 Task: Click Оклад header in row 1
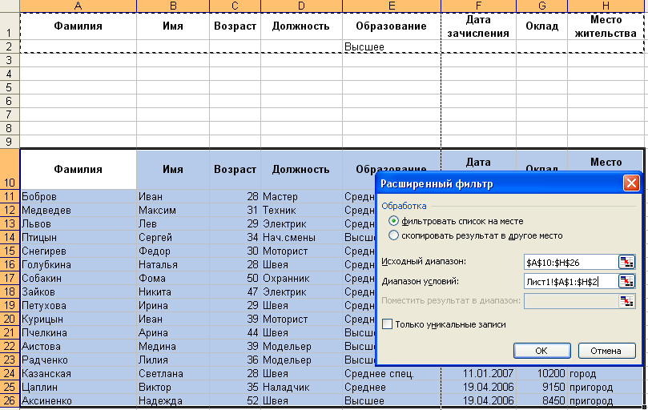[x=541, y=26]
